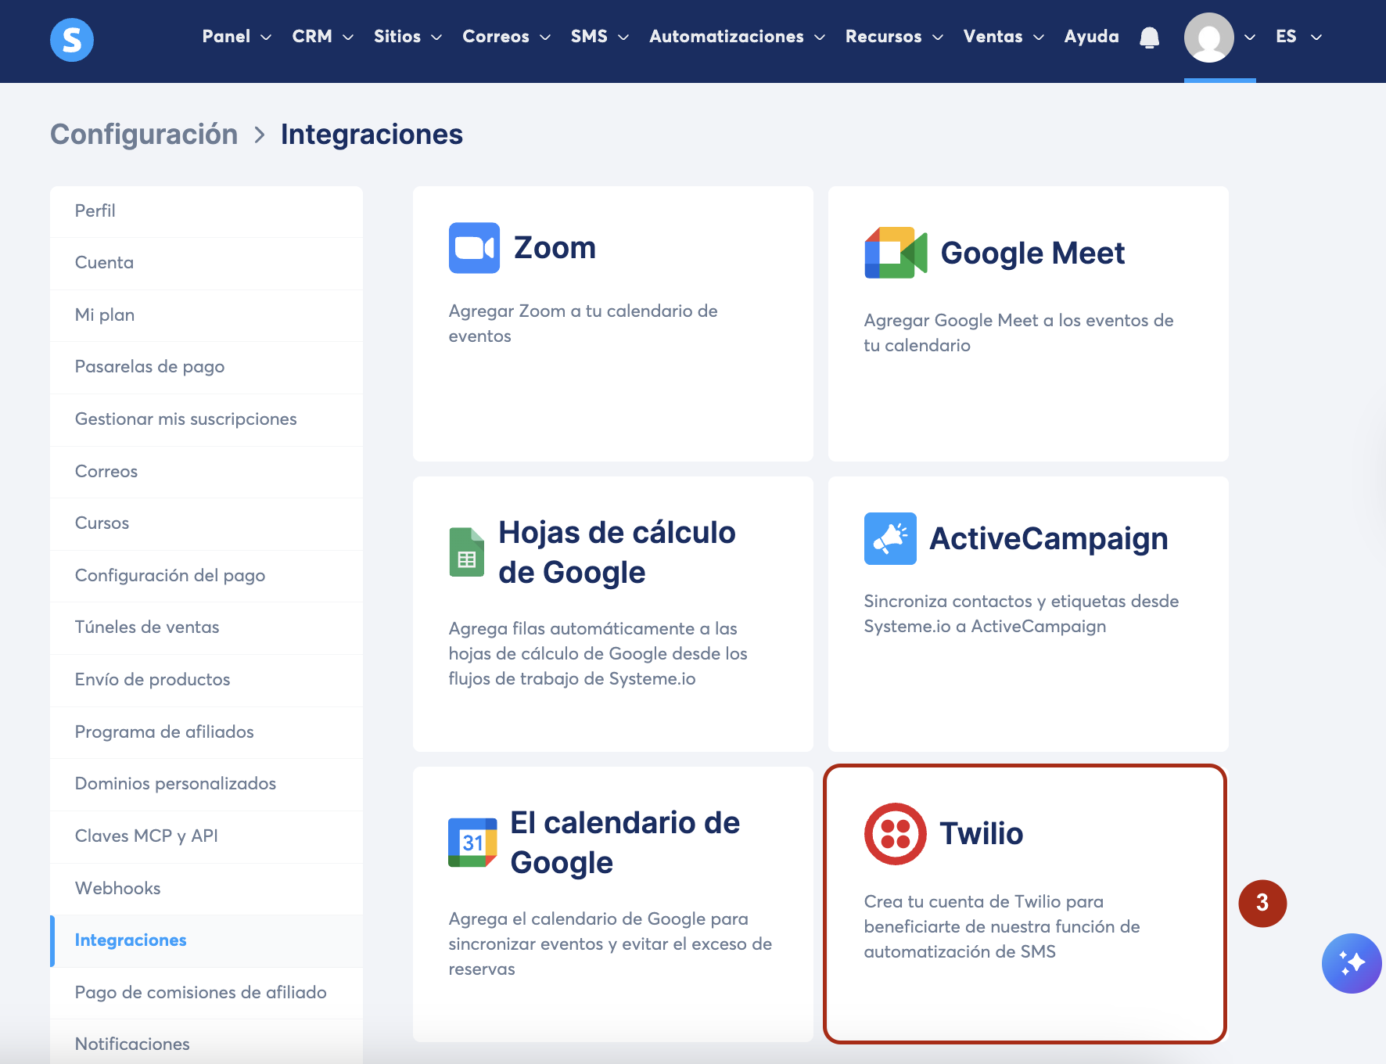Open the ActiveCampaign integration title
This screenshot has height=1064, width=1386.
[1049, 539]
